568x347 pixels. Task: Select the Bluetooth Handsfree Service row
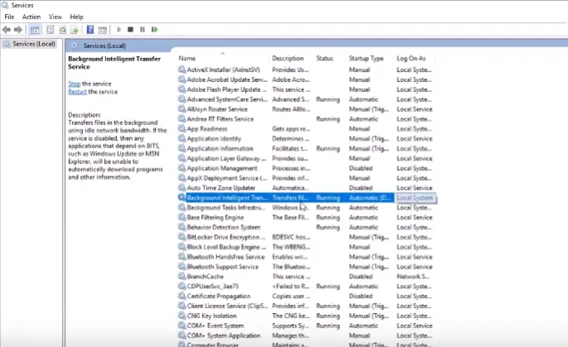pos(306,257)
